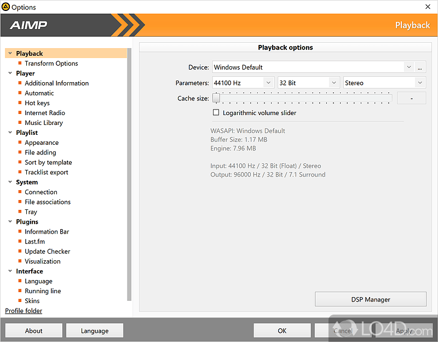Open the DSP Manager
Screen dimensions: 438x342
(371, 299)
